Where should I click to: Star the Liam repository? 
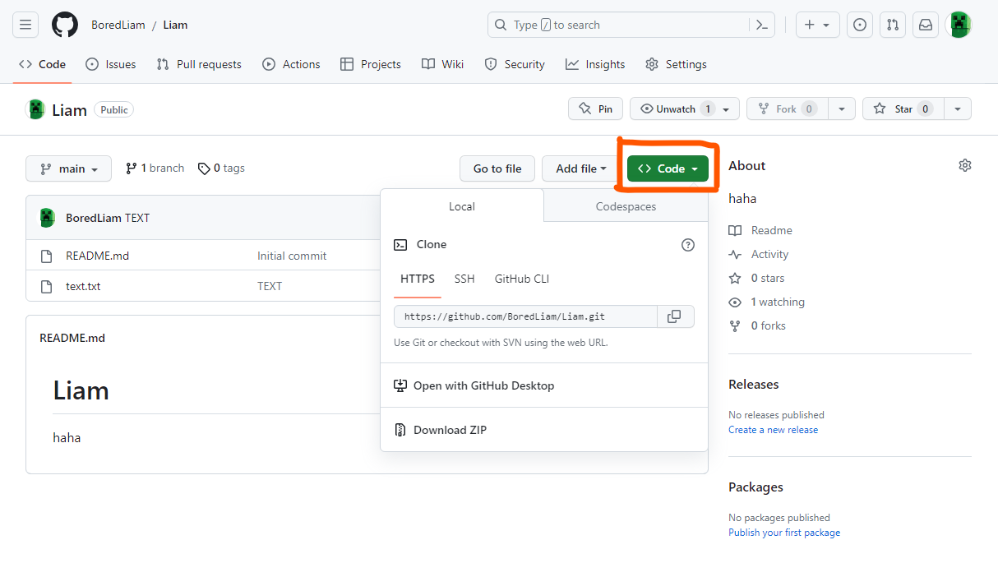click(x=903, y=108)
